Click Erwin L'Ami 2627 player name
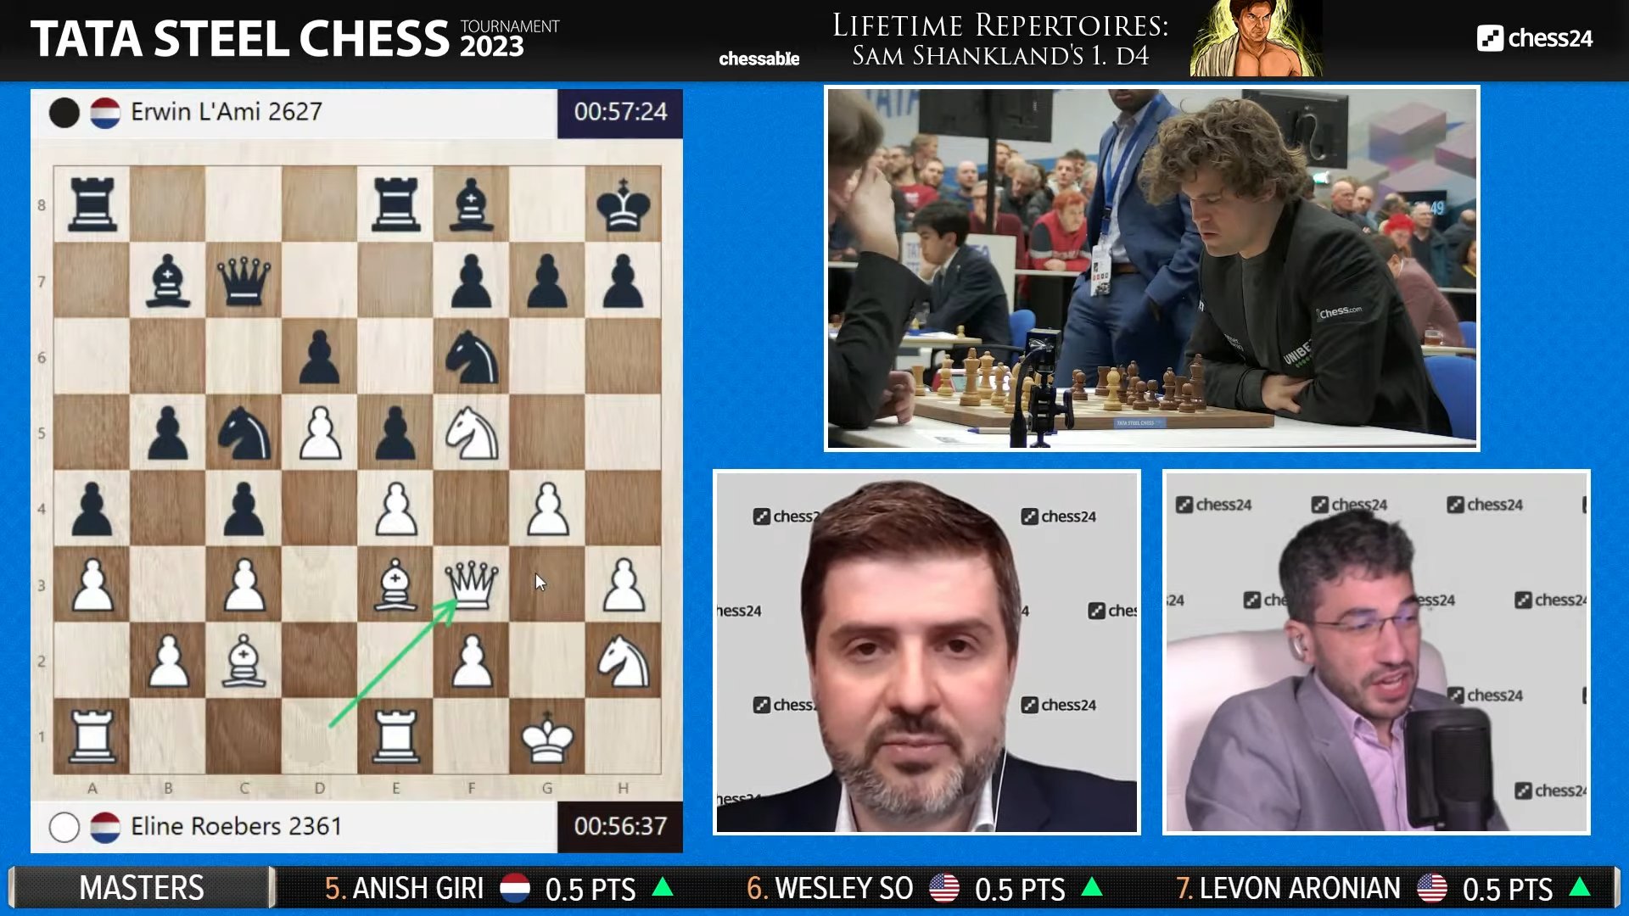The image size is (1629, 916). pyautogui.click(x=227, y=112)
